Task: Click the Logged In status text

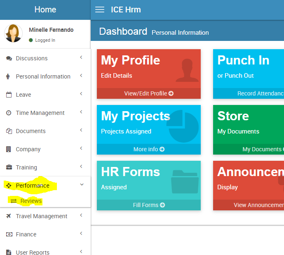Action: coord(45,40)
